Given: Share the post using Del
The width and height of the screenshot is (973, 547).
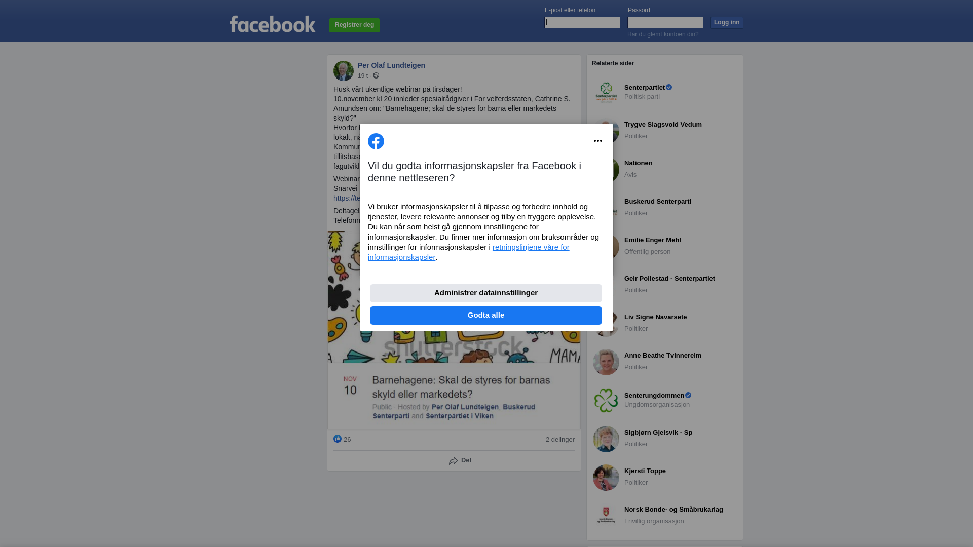Looking at the screenshot, I should tap(460, 461).
